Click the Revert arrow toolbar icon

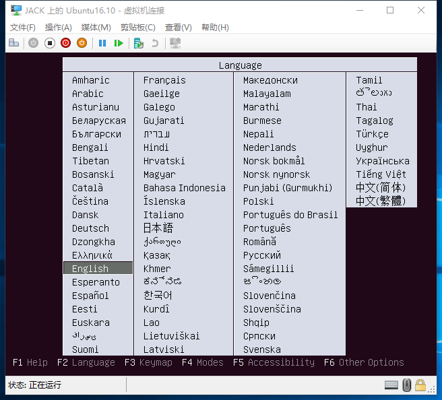tap(155, 43)
